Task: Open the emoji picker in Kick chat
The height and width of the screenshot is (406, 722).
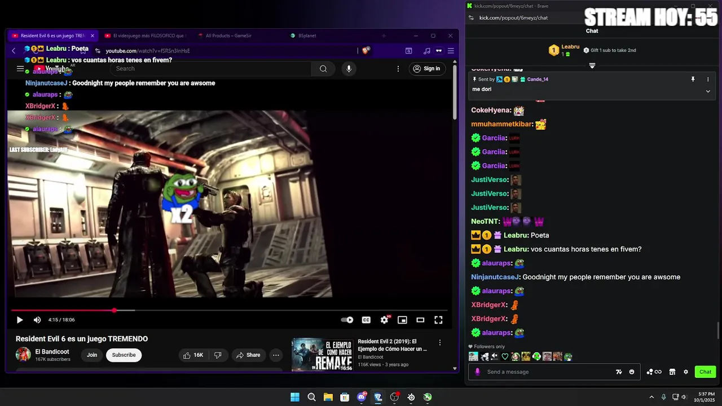Action: 632,372
